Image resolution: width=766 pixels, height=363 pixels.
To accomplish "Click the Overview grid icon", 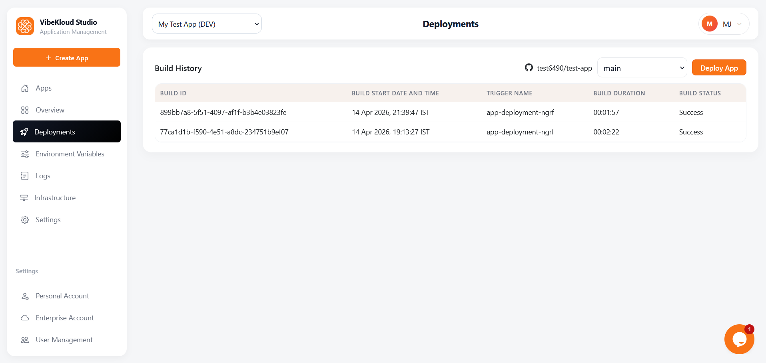I will 25,110.
